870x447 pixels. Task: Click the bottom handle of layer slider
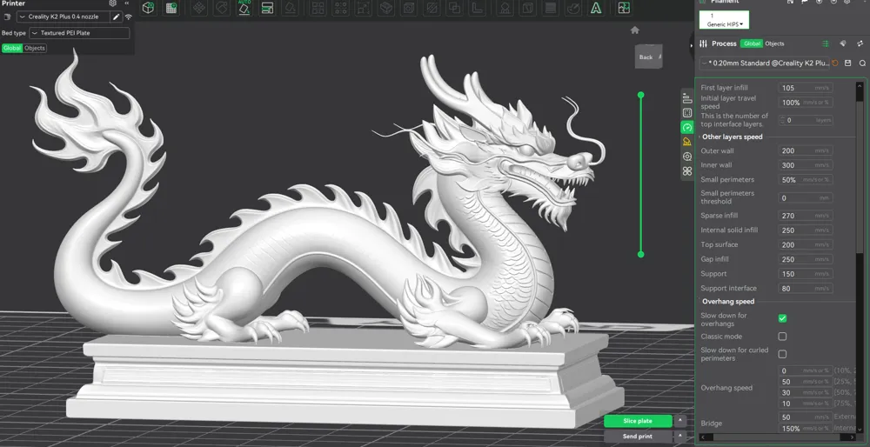[x=641, y=254]
